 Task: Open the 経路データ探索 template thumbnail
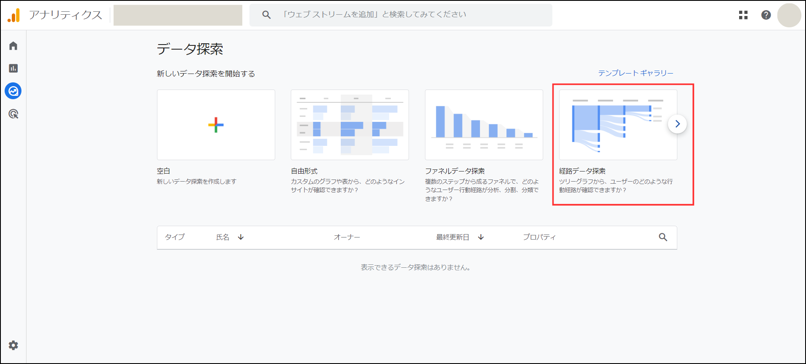coord(618,125)
